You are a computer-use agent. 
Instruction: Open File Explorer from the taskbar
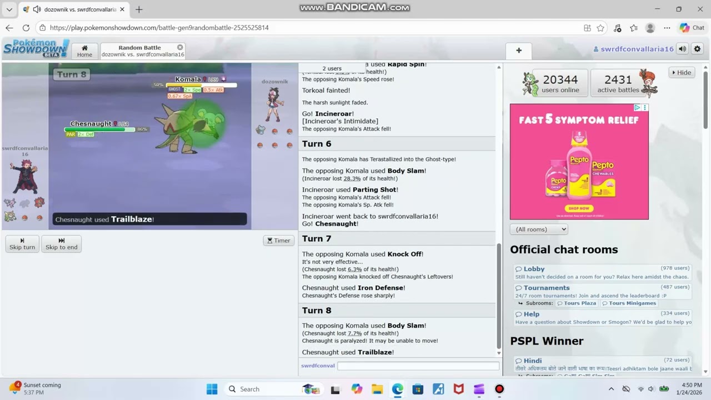click(377, 389)
